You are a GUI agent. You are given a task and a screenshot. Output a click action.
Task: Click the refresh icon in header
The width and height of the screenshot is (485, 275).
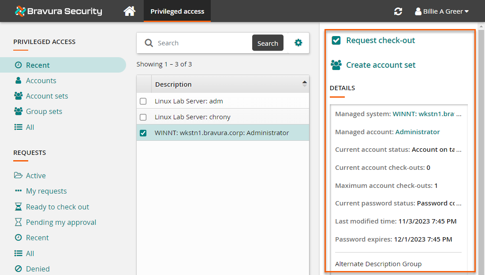tap(398, 11)
